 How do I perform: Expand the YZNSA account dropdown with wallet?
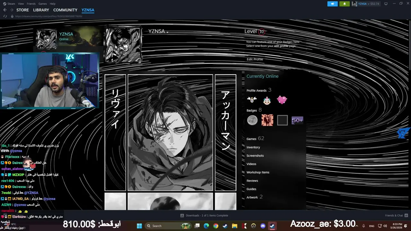coord(368,4)
